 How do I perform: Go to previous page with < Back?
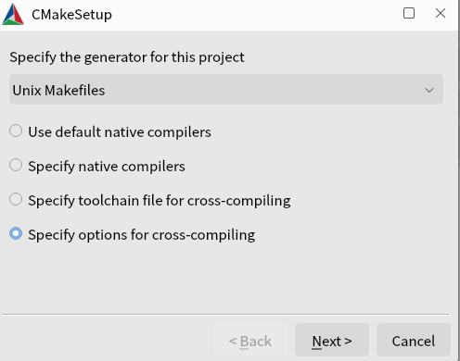tap(250, 340)
